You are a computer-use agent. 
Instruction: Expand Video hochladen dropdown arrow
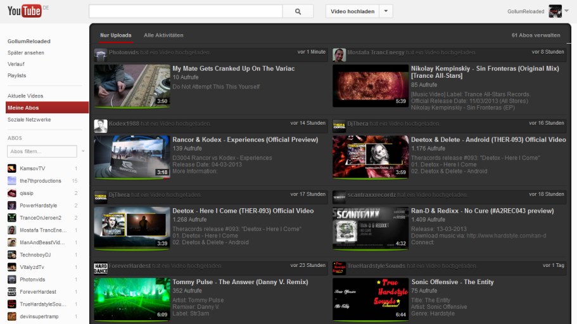[x=386, y=11]
